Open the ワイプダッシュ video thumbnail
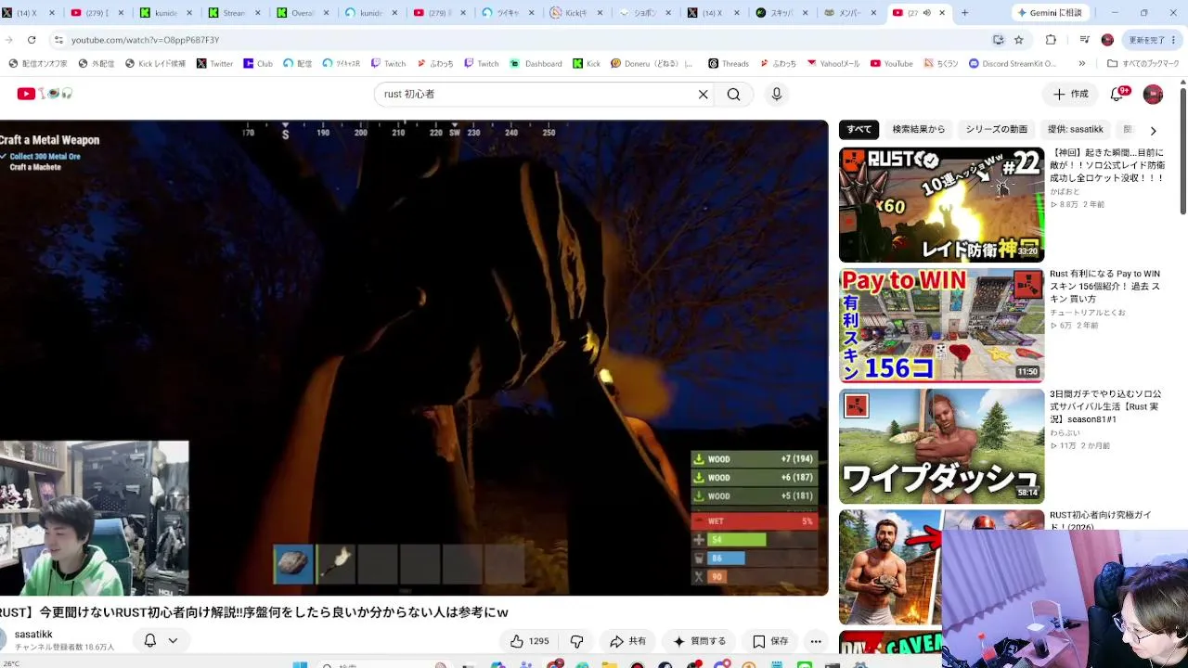Image resolution: width=1188 pixels, height=668 pixels. point(941,446)
